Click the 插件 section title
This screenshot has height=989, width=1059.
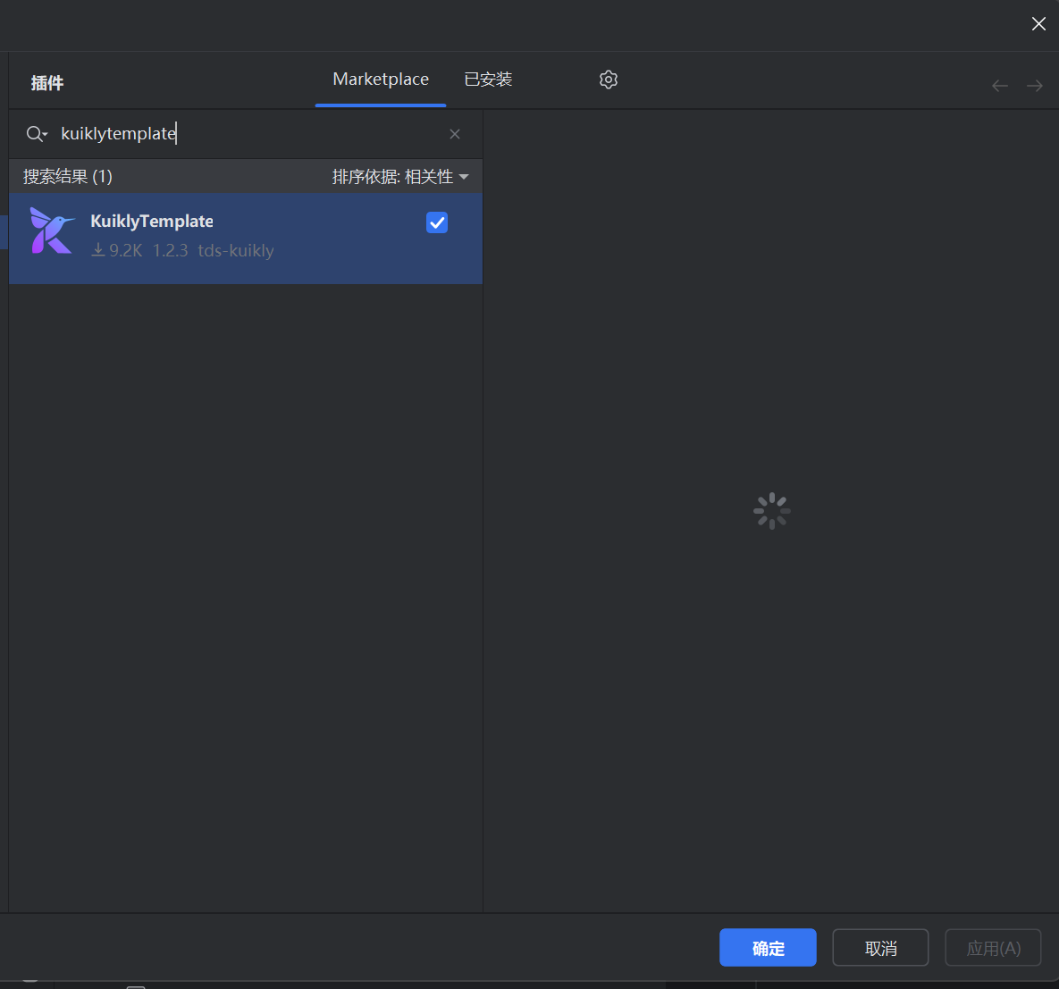click(x=47, y=83)
